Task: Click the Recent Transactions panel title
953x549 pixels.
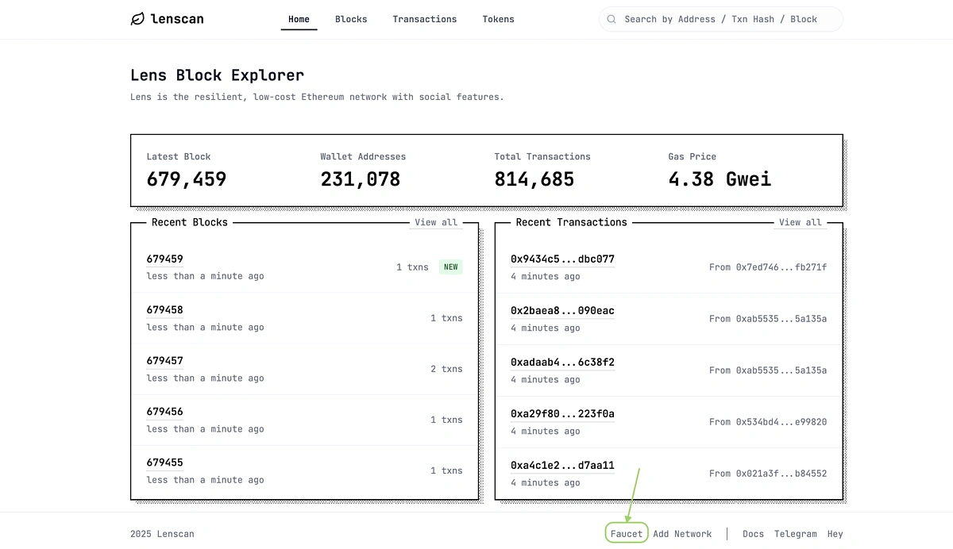Action: (571, 222)
